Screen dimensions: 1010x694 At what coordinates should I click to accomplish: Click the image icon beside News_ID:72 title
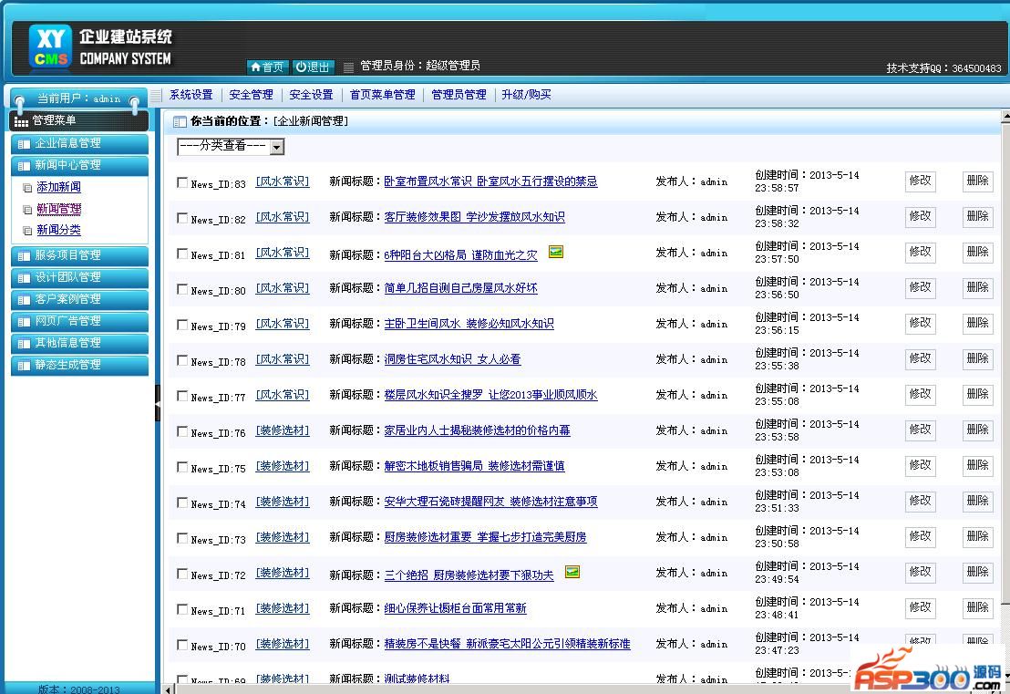[572, 572]
